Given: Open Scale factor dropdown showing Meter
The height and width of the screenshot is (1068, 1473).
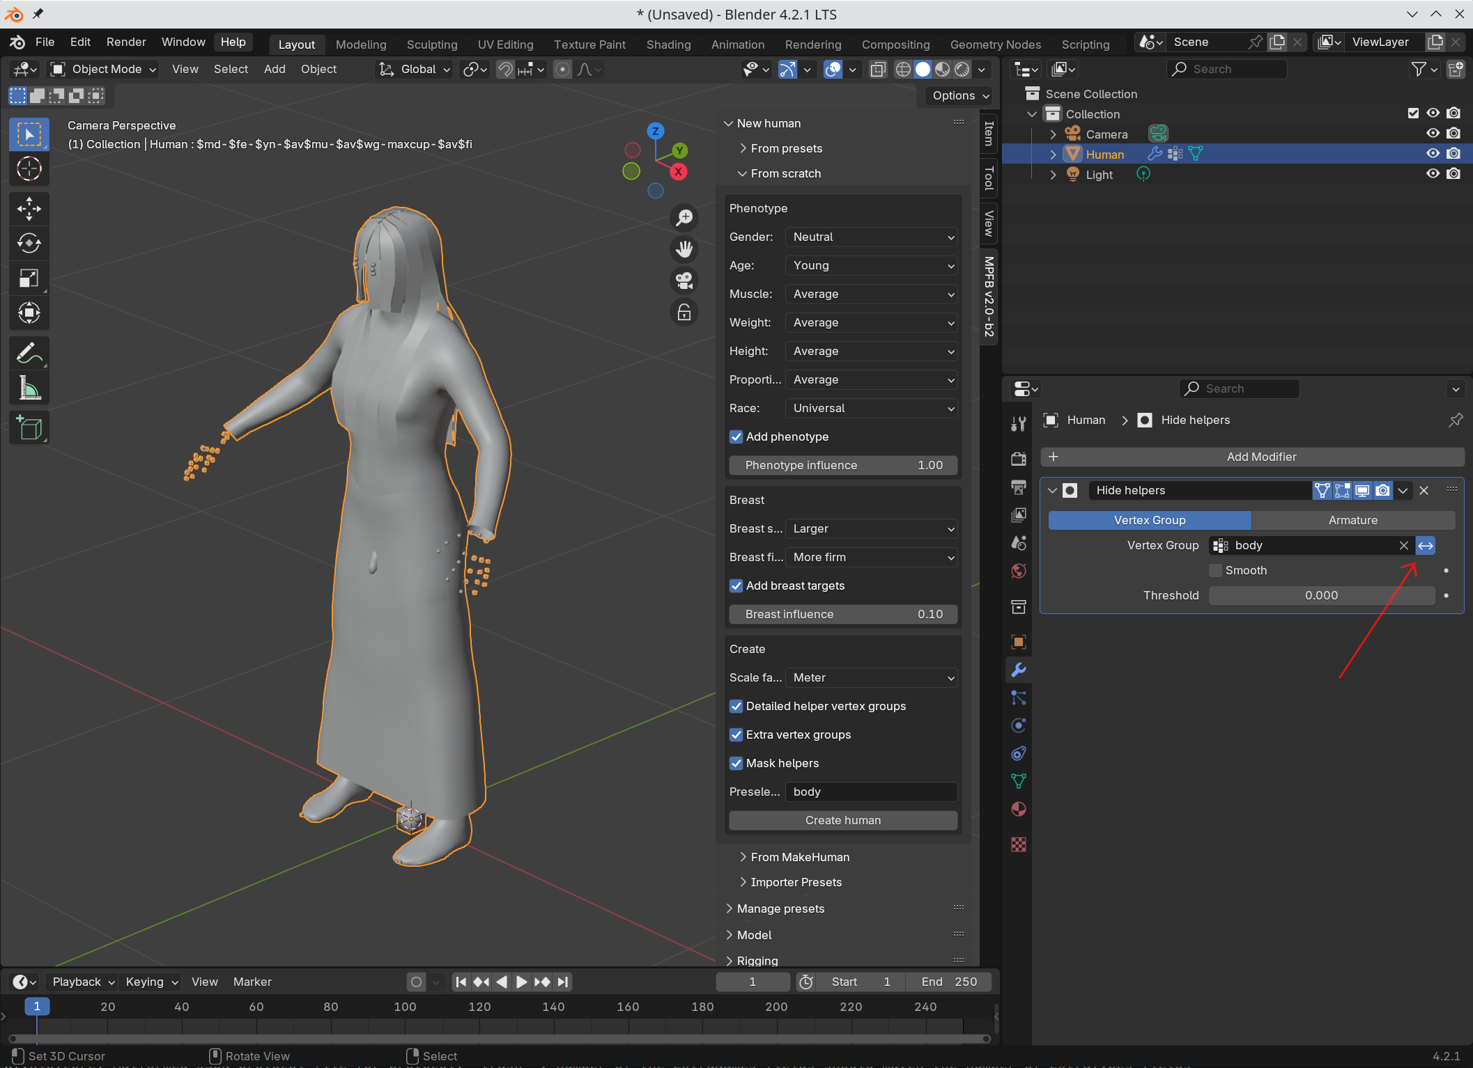Looking at the screenshot, I should coord(871,677).
